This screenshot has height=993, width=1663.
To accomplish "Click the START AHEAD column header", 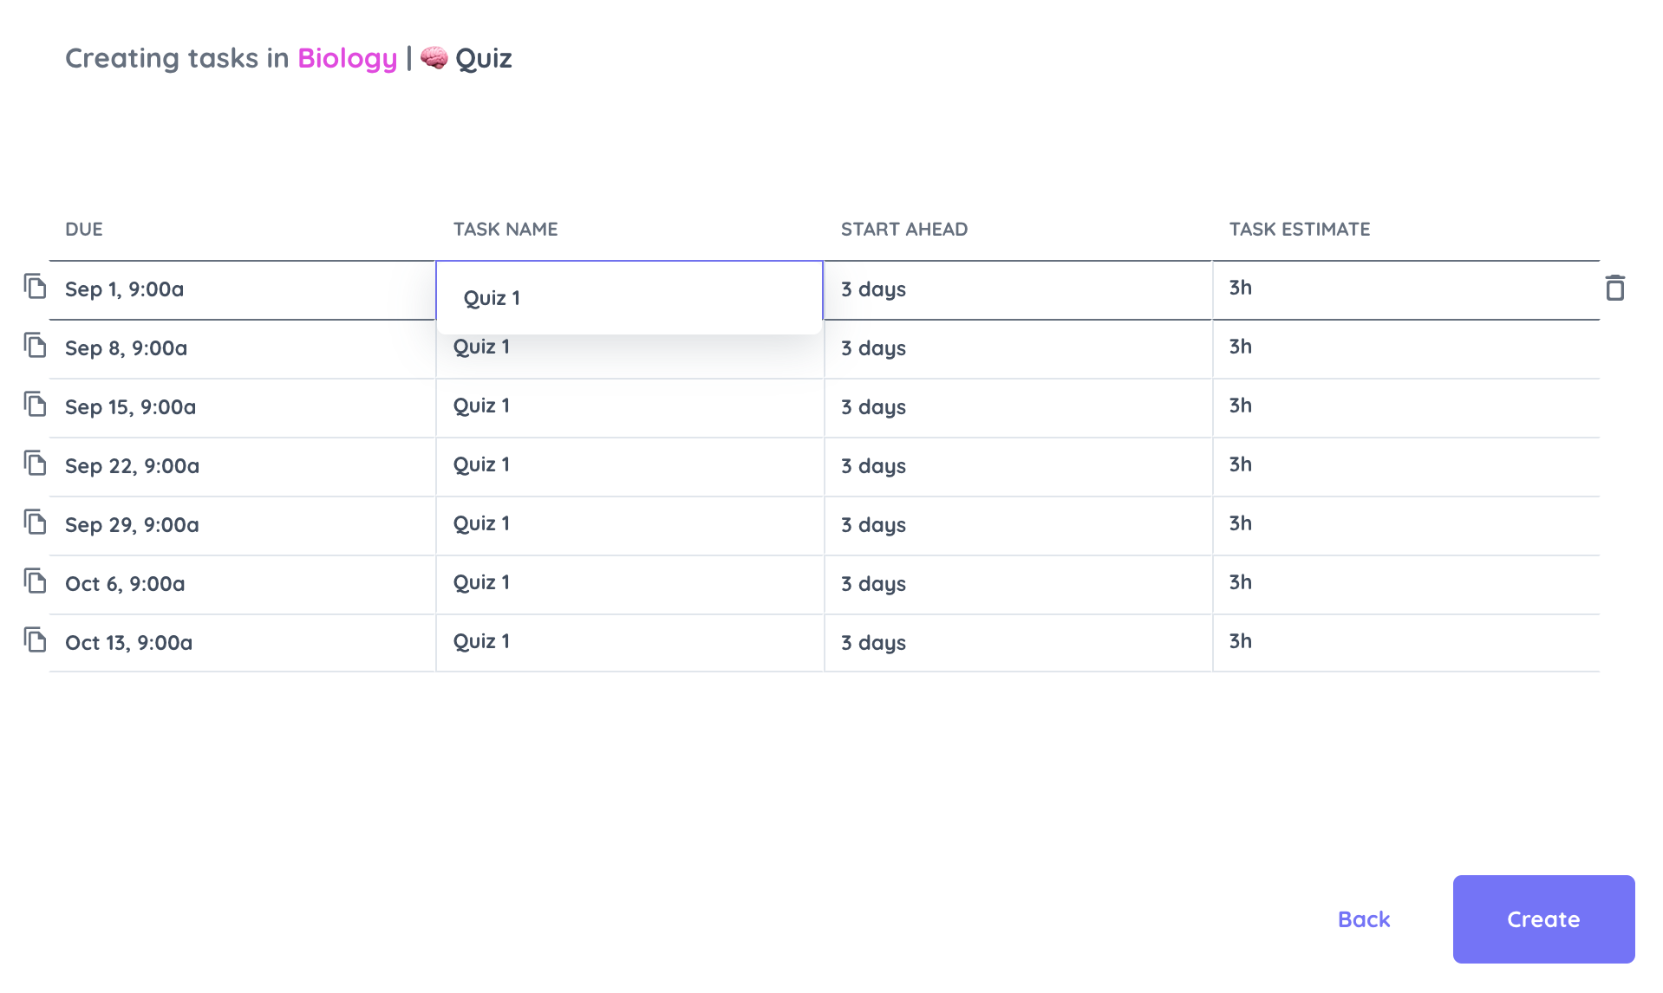I will coord(904,229).
